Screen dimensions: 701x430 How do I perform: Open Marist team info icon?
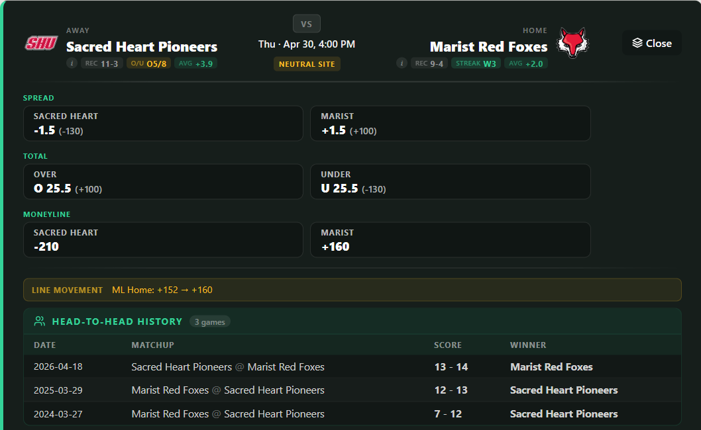402,63
